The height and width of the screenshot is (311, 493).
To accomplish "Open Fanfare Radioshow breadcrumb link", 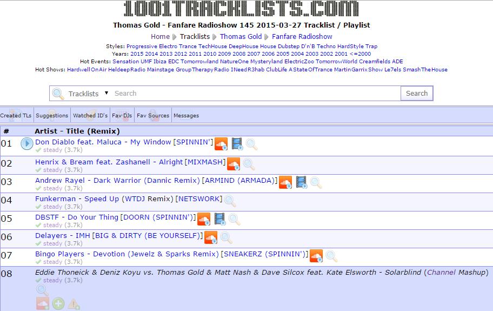I will click(x=302, y=36).
